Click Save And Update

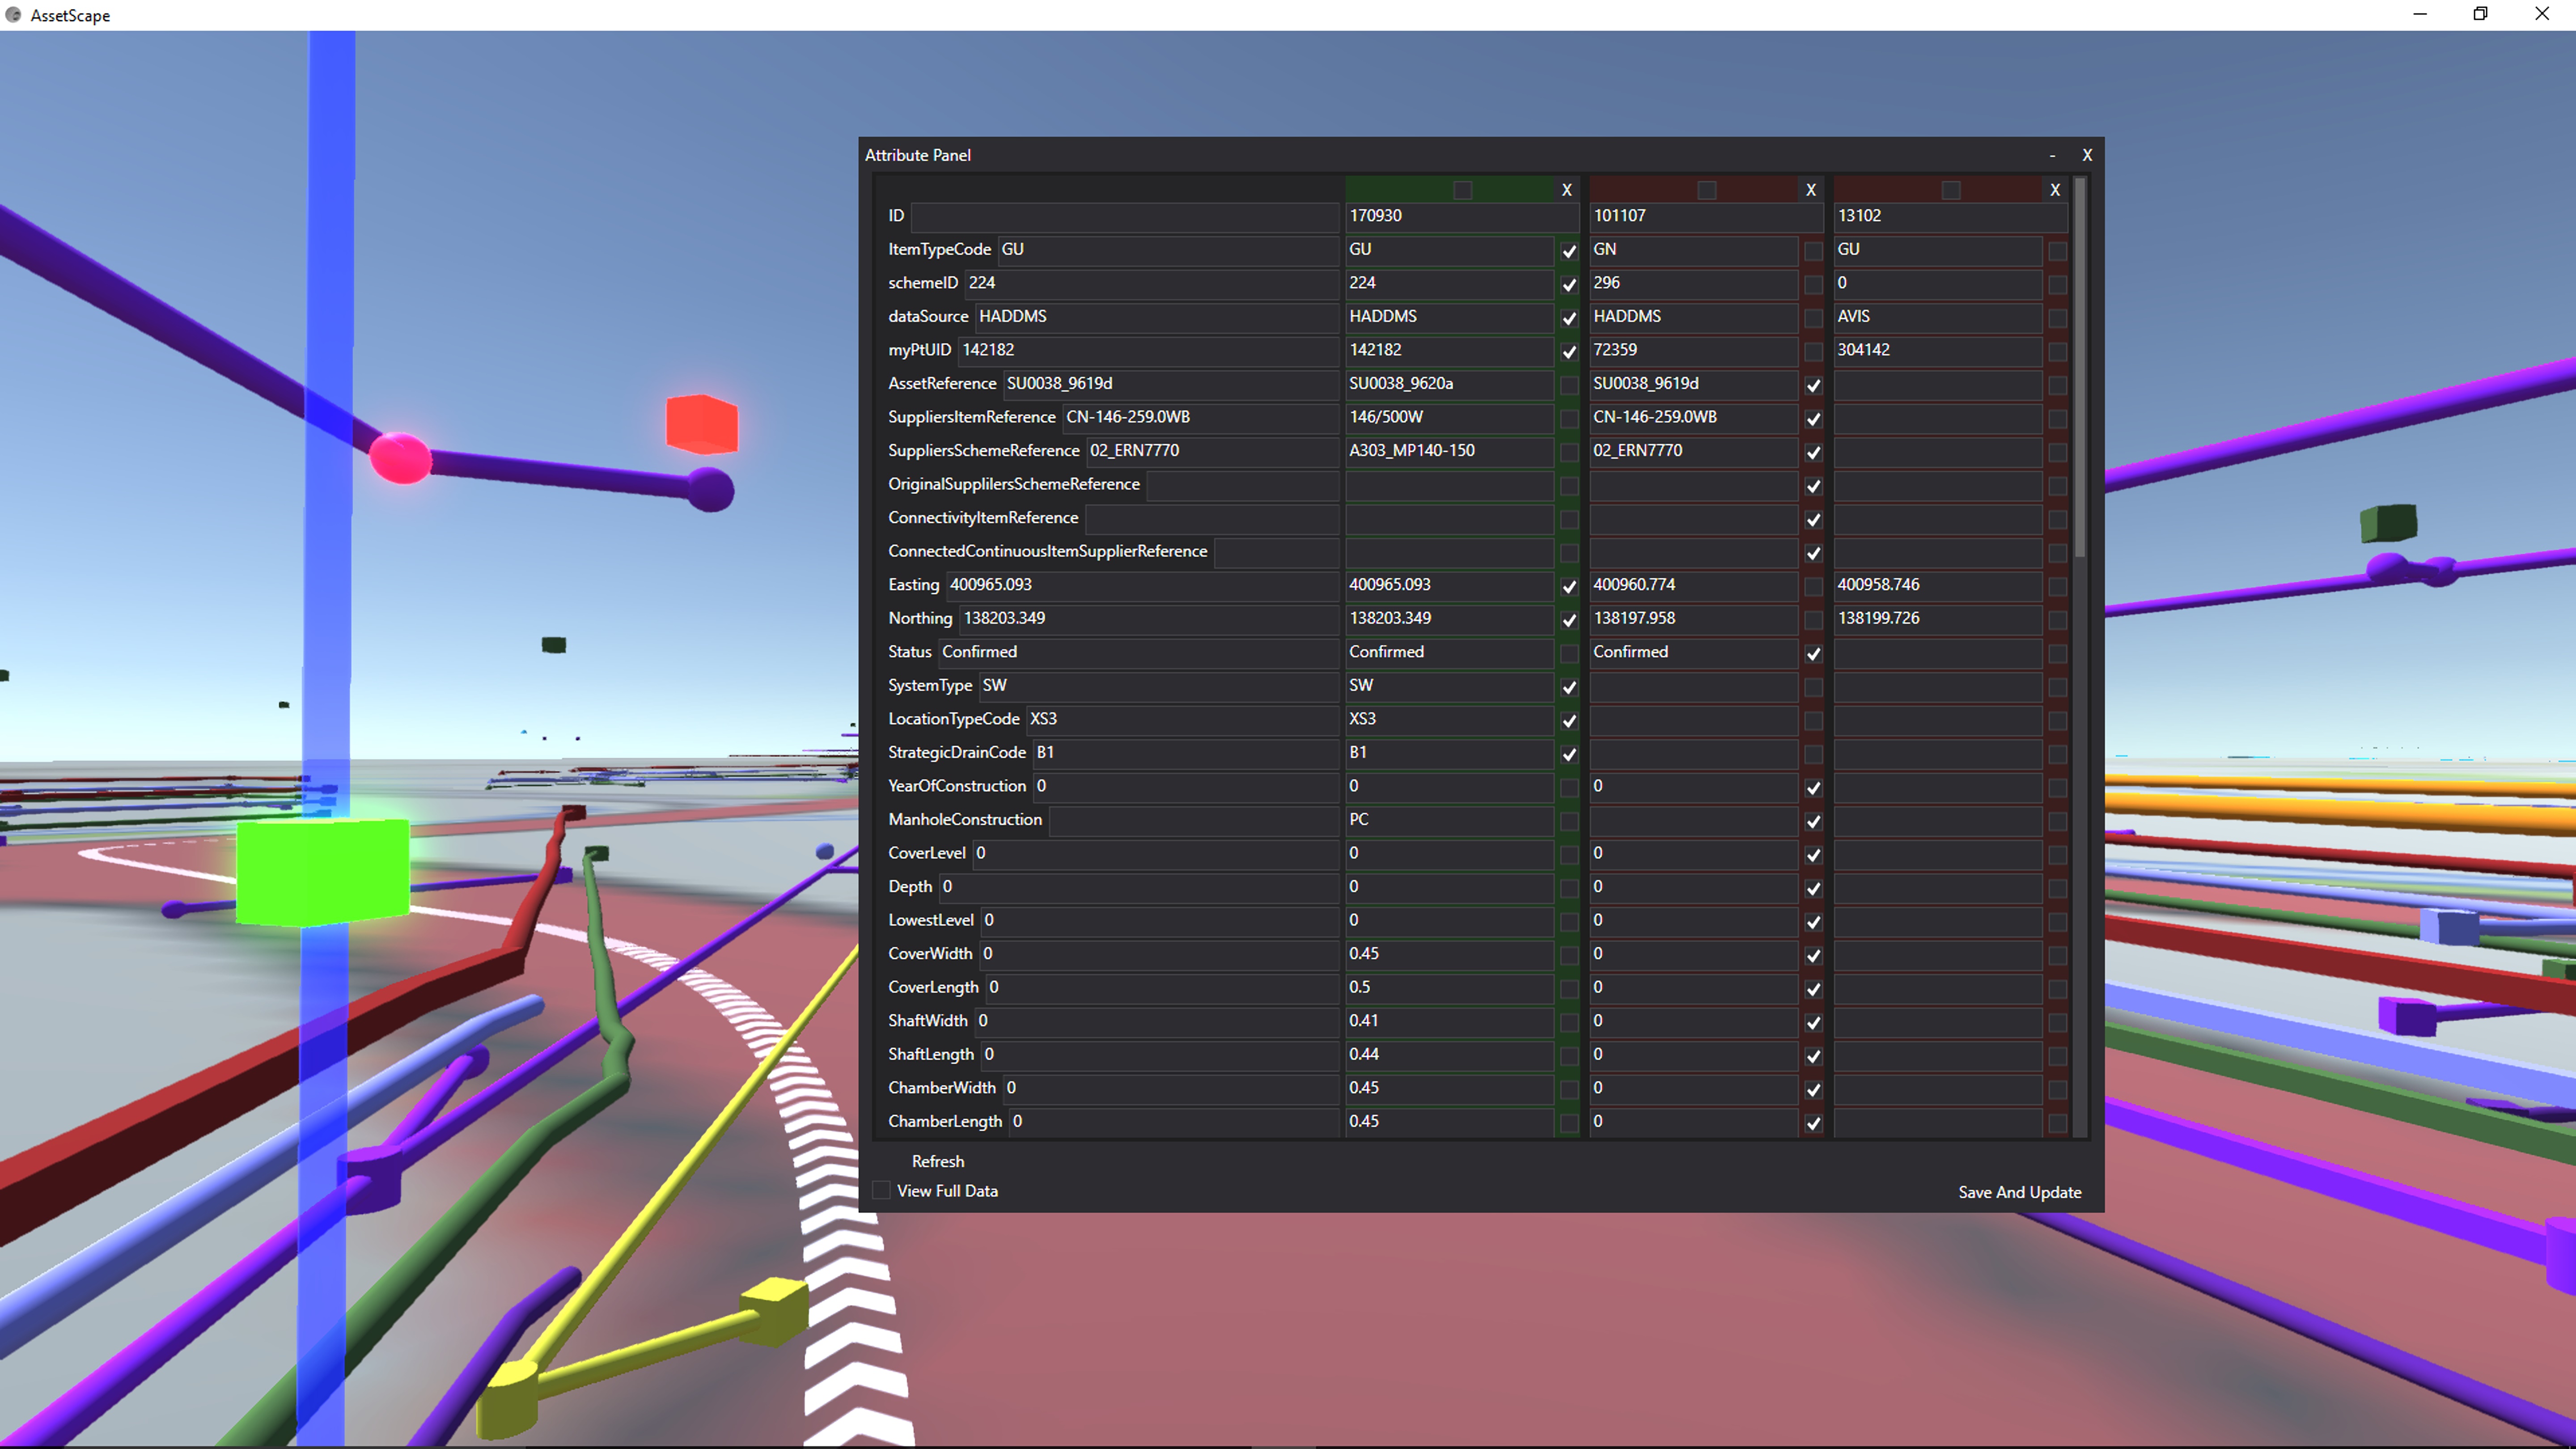[x=2019, y=1192]
